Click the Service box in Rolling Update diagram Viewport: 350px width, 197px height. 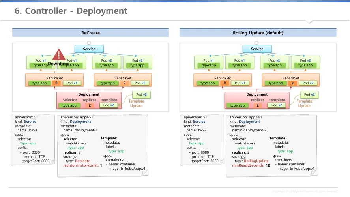(257, 49)
